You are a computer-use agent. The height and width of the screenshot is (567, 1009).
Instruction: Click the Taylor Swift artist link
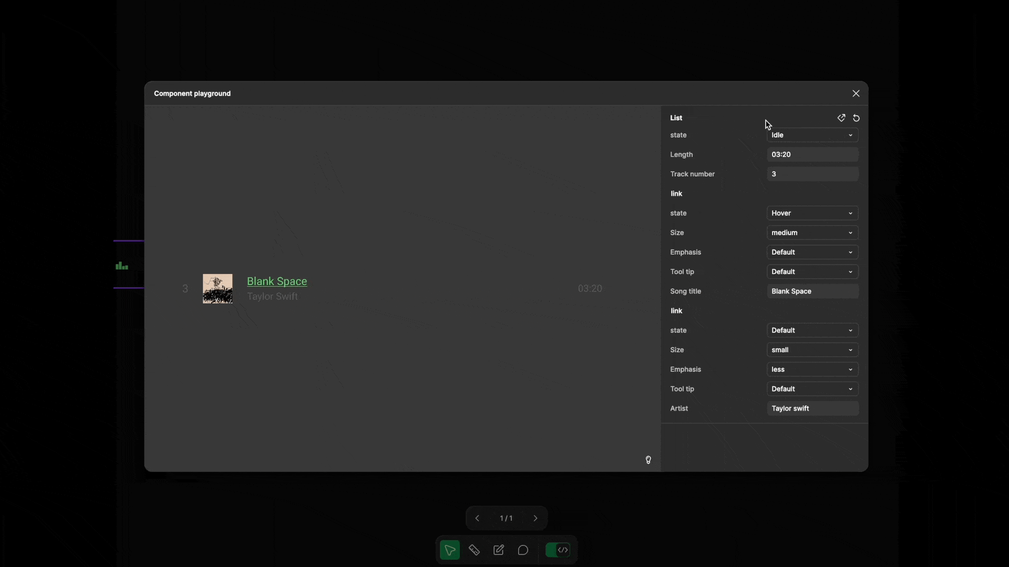pos(272,297)
